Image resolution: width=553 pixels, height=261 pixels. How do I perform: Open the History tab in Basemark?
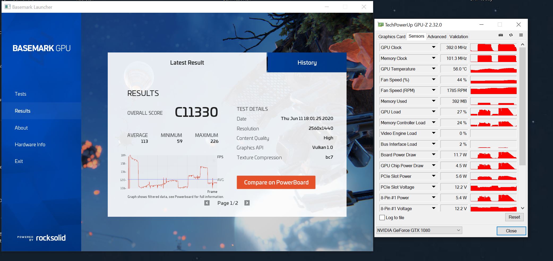[x=307, y=63]
